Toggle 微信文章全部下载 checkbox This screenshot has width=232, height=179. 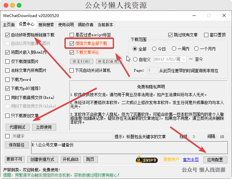(72, 43)
